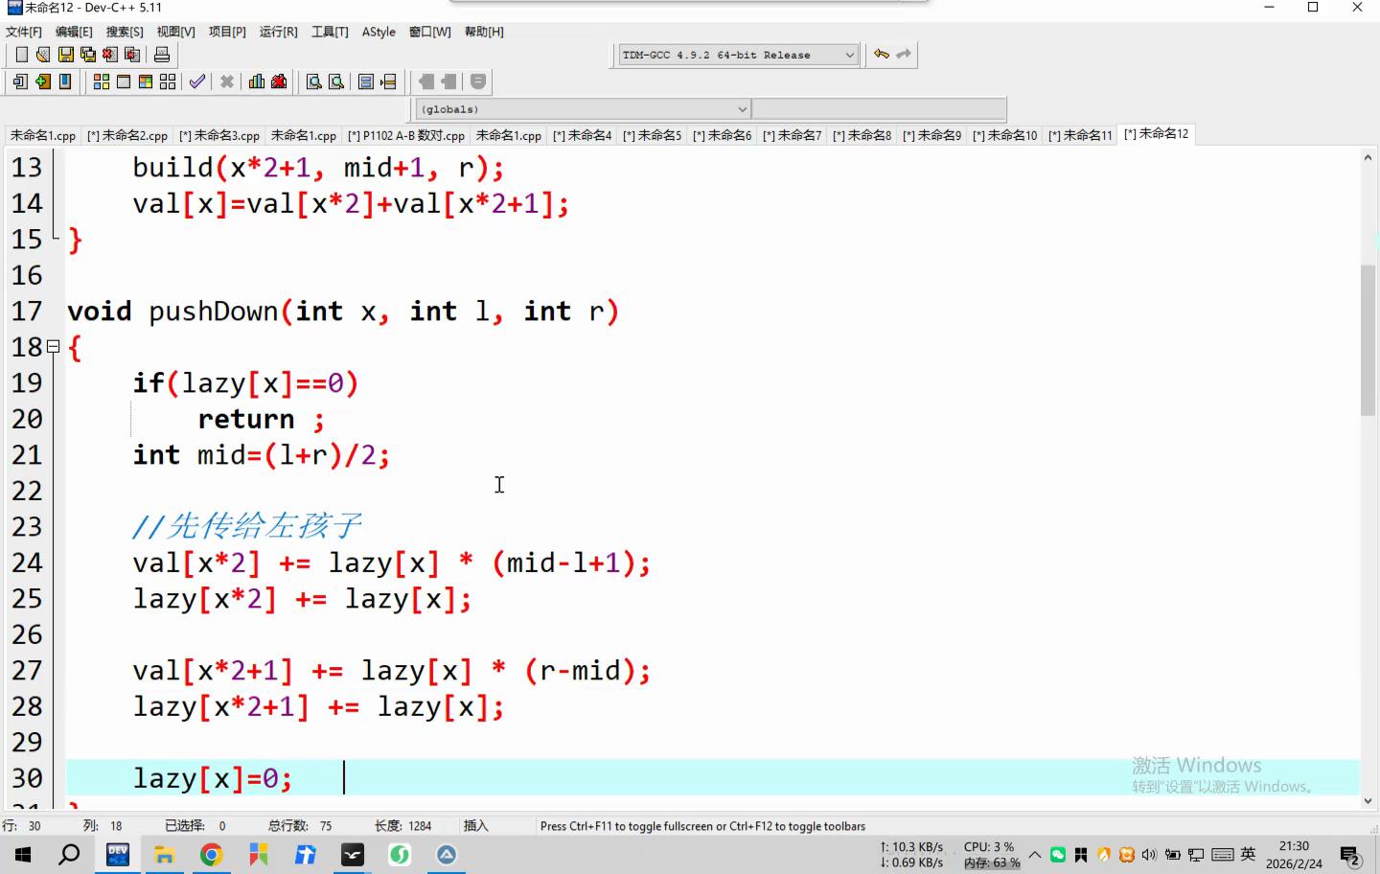Collapse the pushDown function fold marker
Image resolution: width=1380 pixels, height=874 pixels.
click(x=54, y=347)
